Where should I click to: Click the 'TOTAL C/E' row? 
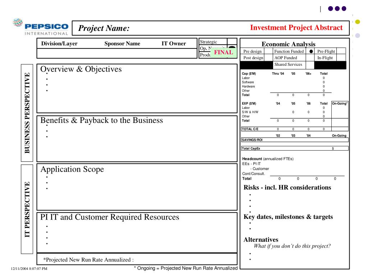295,129
